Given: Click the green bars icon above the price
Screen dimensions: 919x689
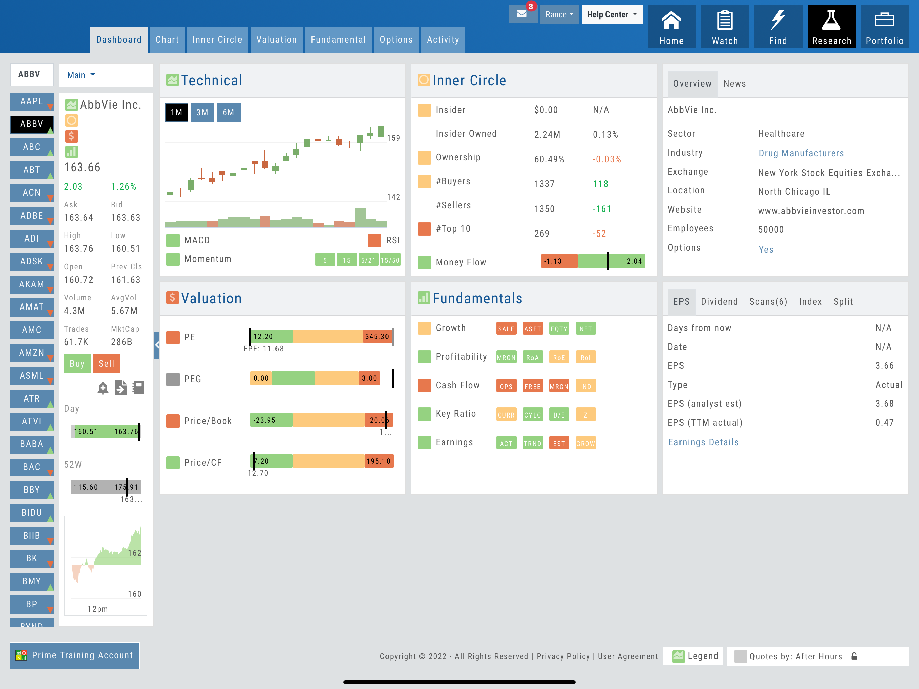Looking at the screenshot, I should click(x=71, y=152).
